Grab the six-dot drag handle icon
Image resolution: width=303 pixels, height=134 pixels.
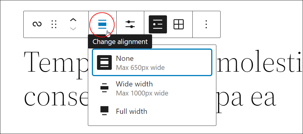click(54, 24)
